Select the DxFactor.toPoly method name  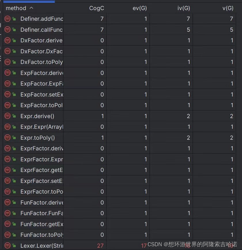(x=42, y=62)
